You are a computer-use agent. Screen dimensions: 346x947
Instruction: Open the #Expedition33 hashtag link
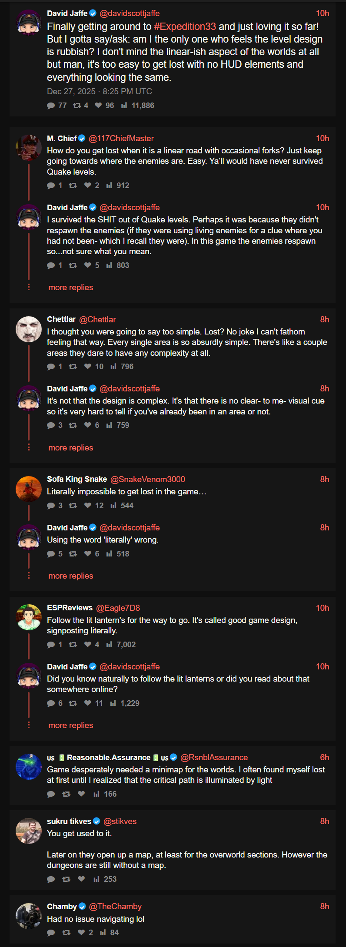pos(185,26)
